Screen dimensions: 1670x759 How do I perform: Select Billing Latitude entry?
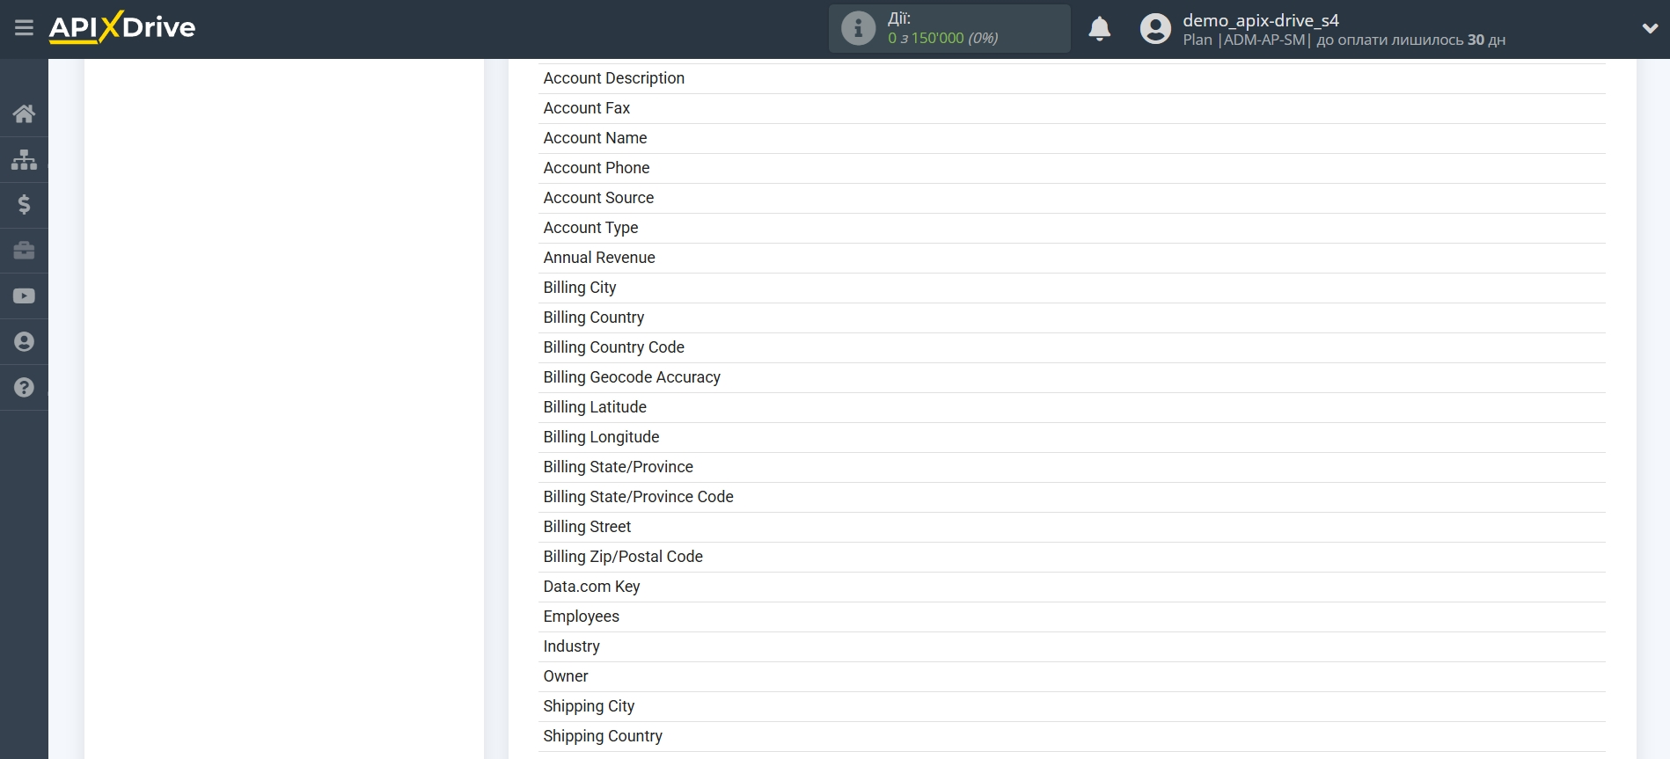click(x=1072, y=407)
